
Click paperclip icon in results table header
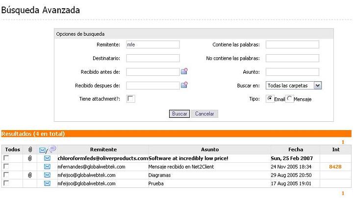pyautogui.click(x=30, y=150)
